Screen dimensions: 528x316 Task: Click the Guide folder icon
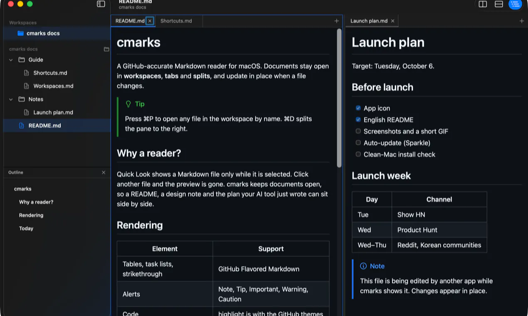tap(22, 60)
